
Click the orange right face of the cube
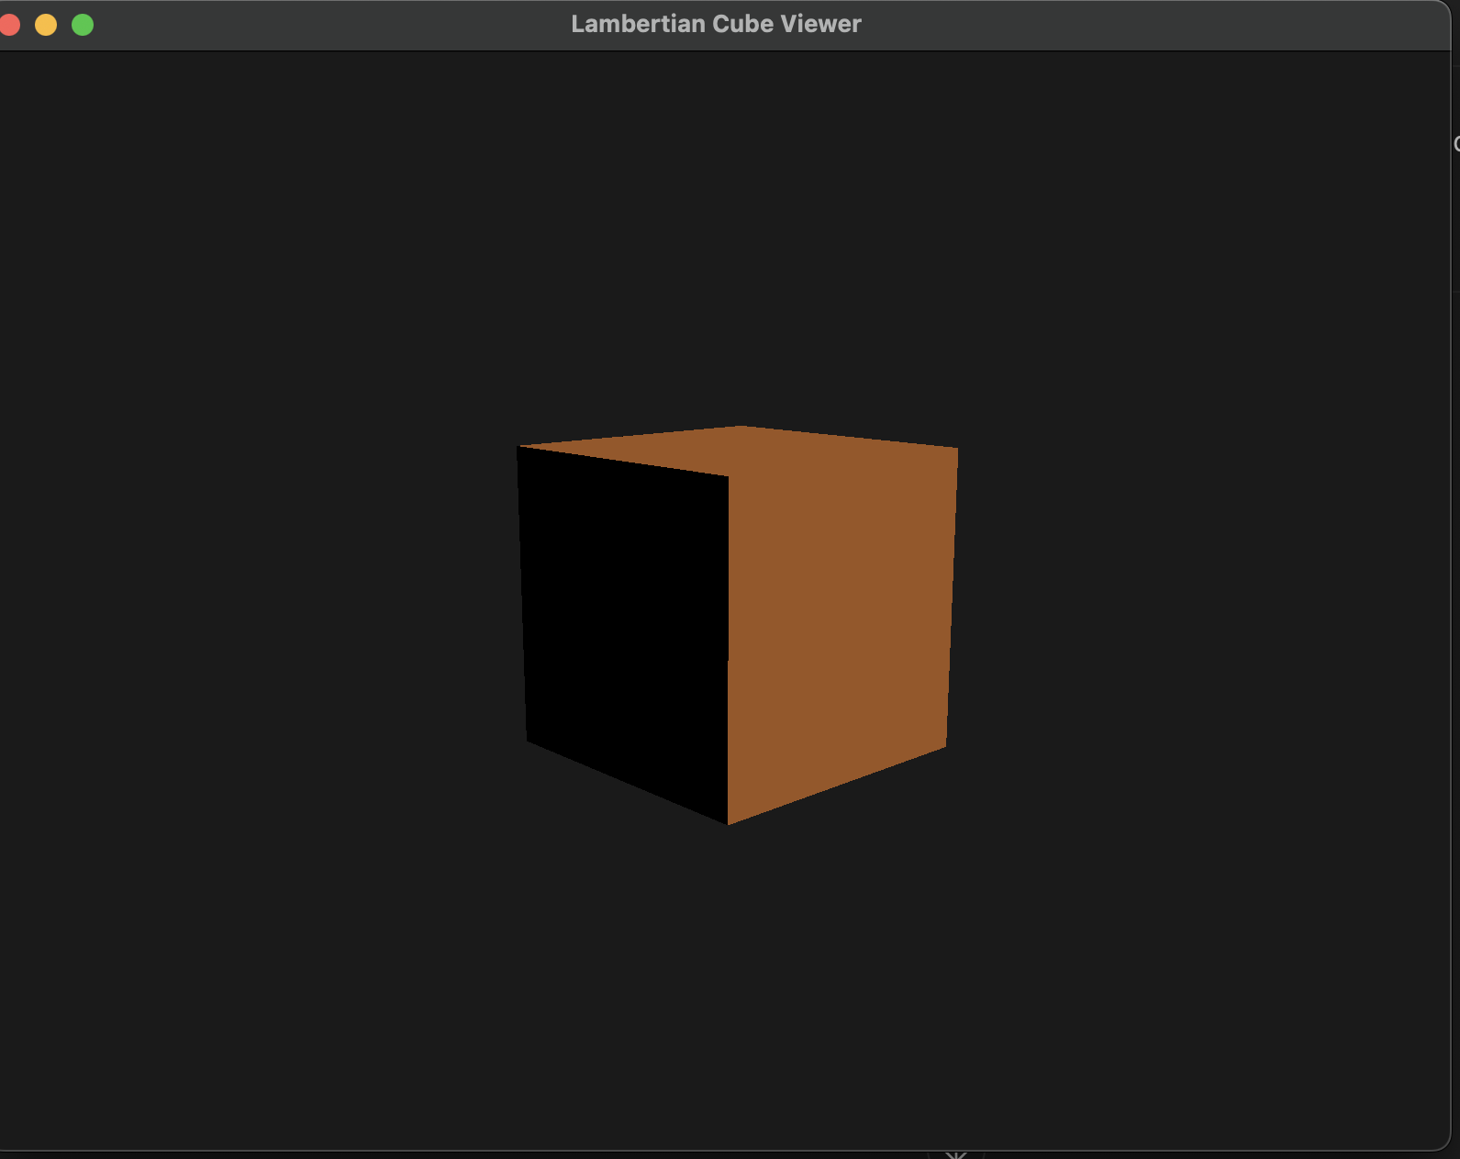tap(840, 624)
